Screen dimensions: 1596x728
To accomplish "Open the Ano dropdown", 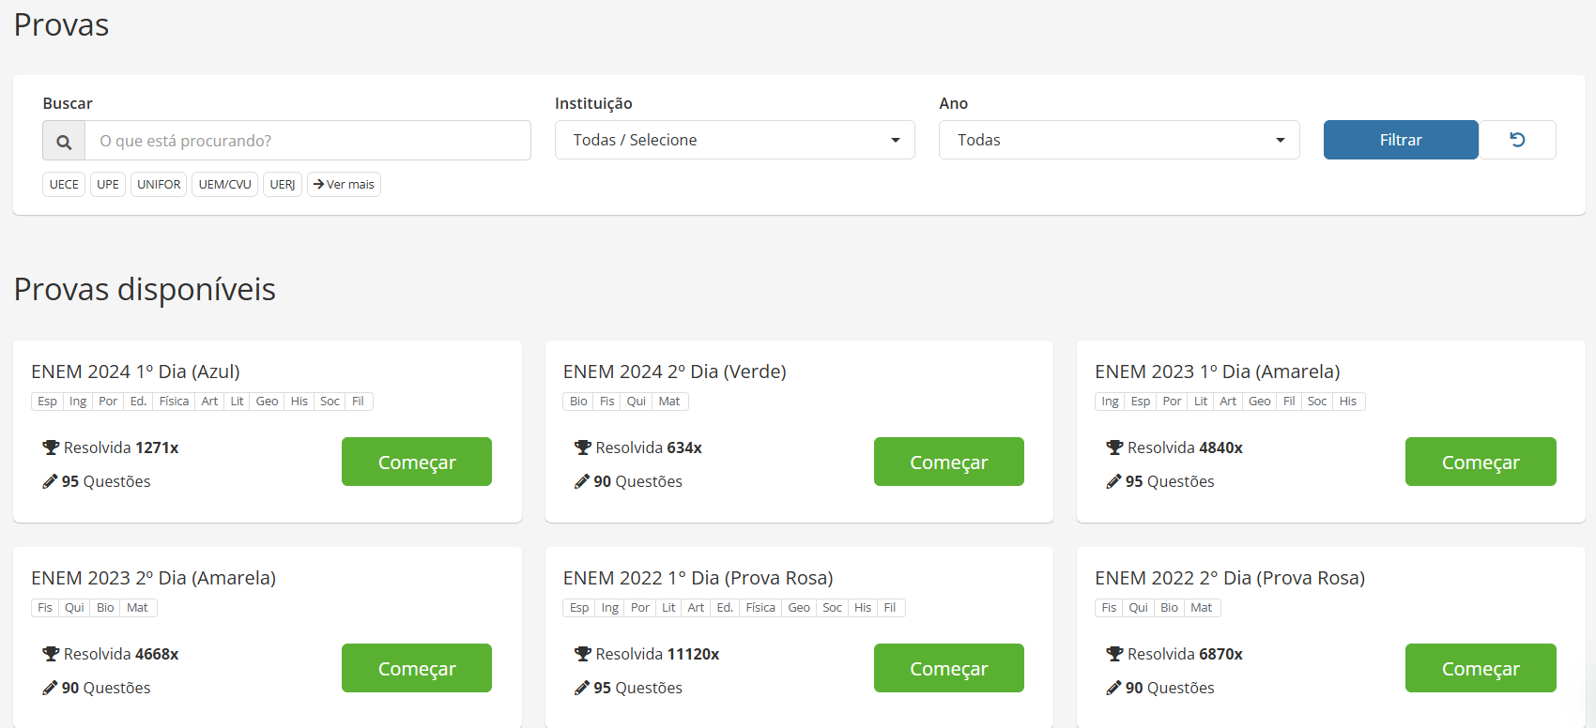I will (1119, 140).
